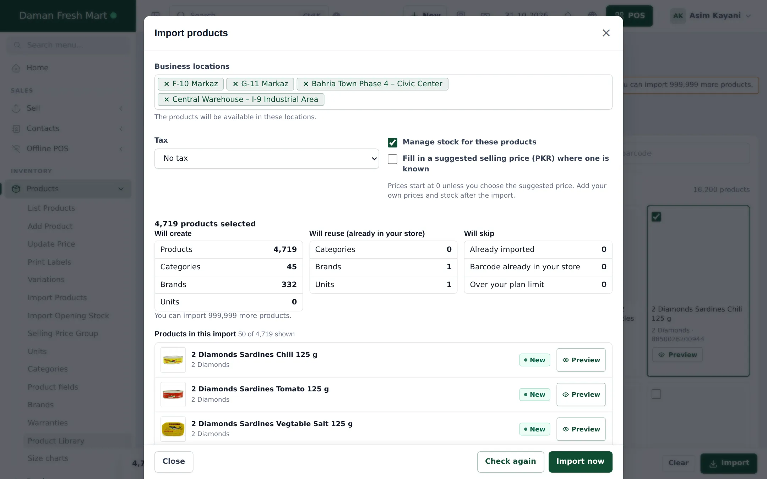Remove G-11 Markaz location tag
Screen dimensions: 767x479
click(235, 84)
